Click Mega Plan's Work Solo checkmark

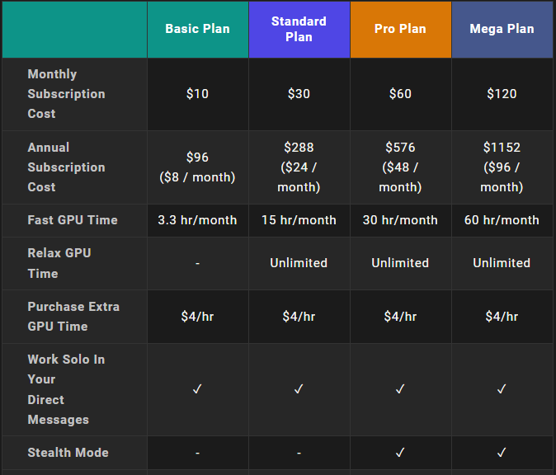tap(502, 389)
